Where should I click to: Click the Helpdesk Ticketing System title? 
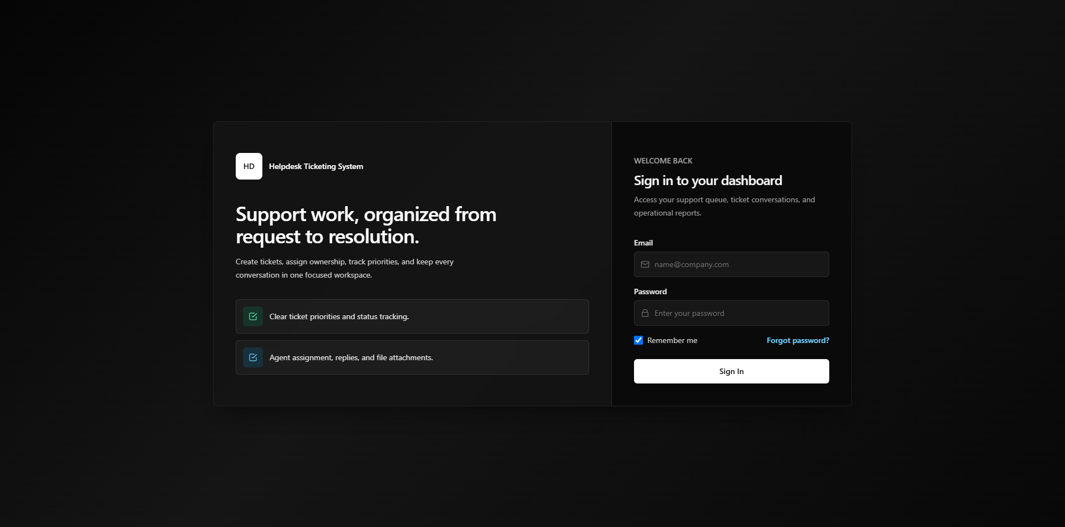point(316,166)
